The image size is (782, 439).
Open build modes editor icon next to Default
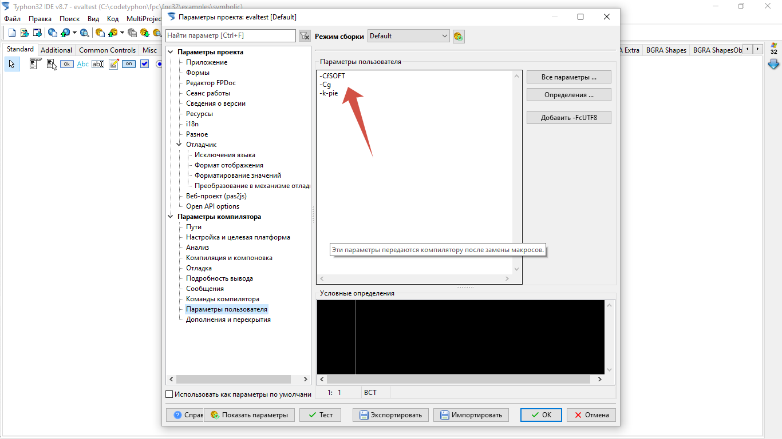click(458, 36)
